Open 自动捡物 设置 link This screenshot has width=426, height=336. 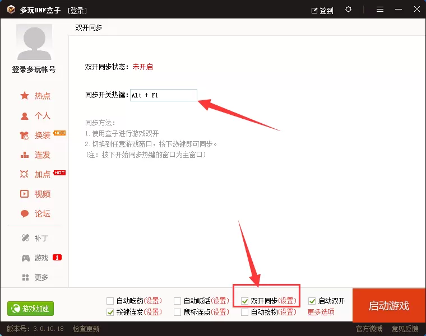288,312
